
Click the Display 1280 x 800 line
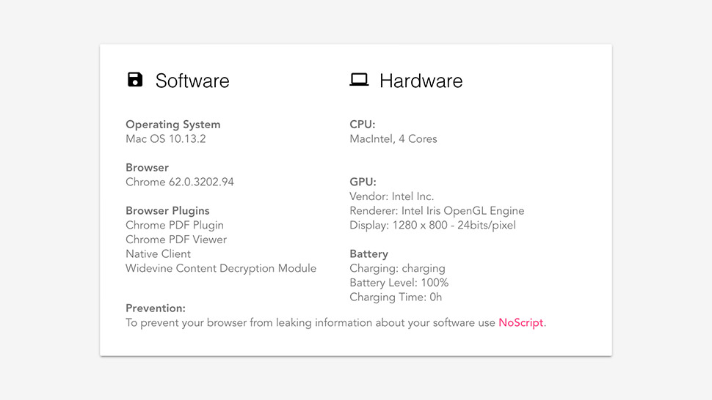coord(432,225)
